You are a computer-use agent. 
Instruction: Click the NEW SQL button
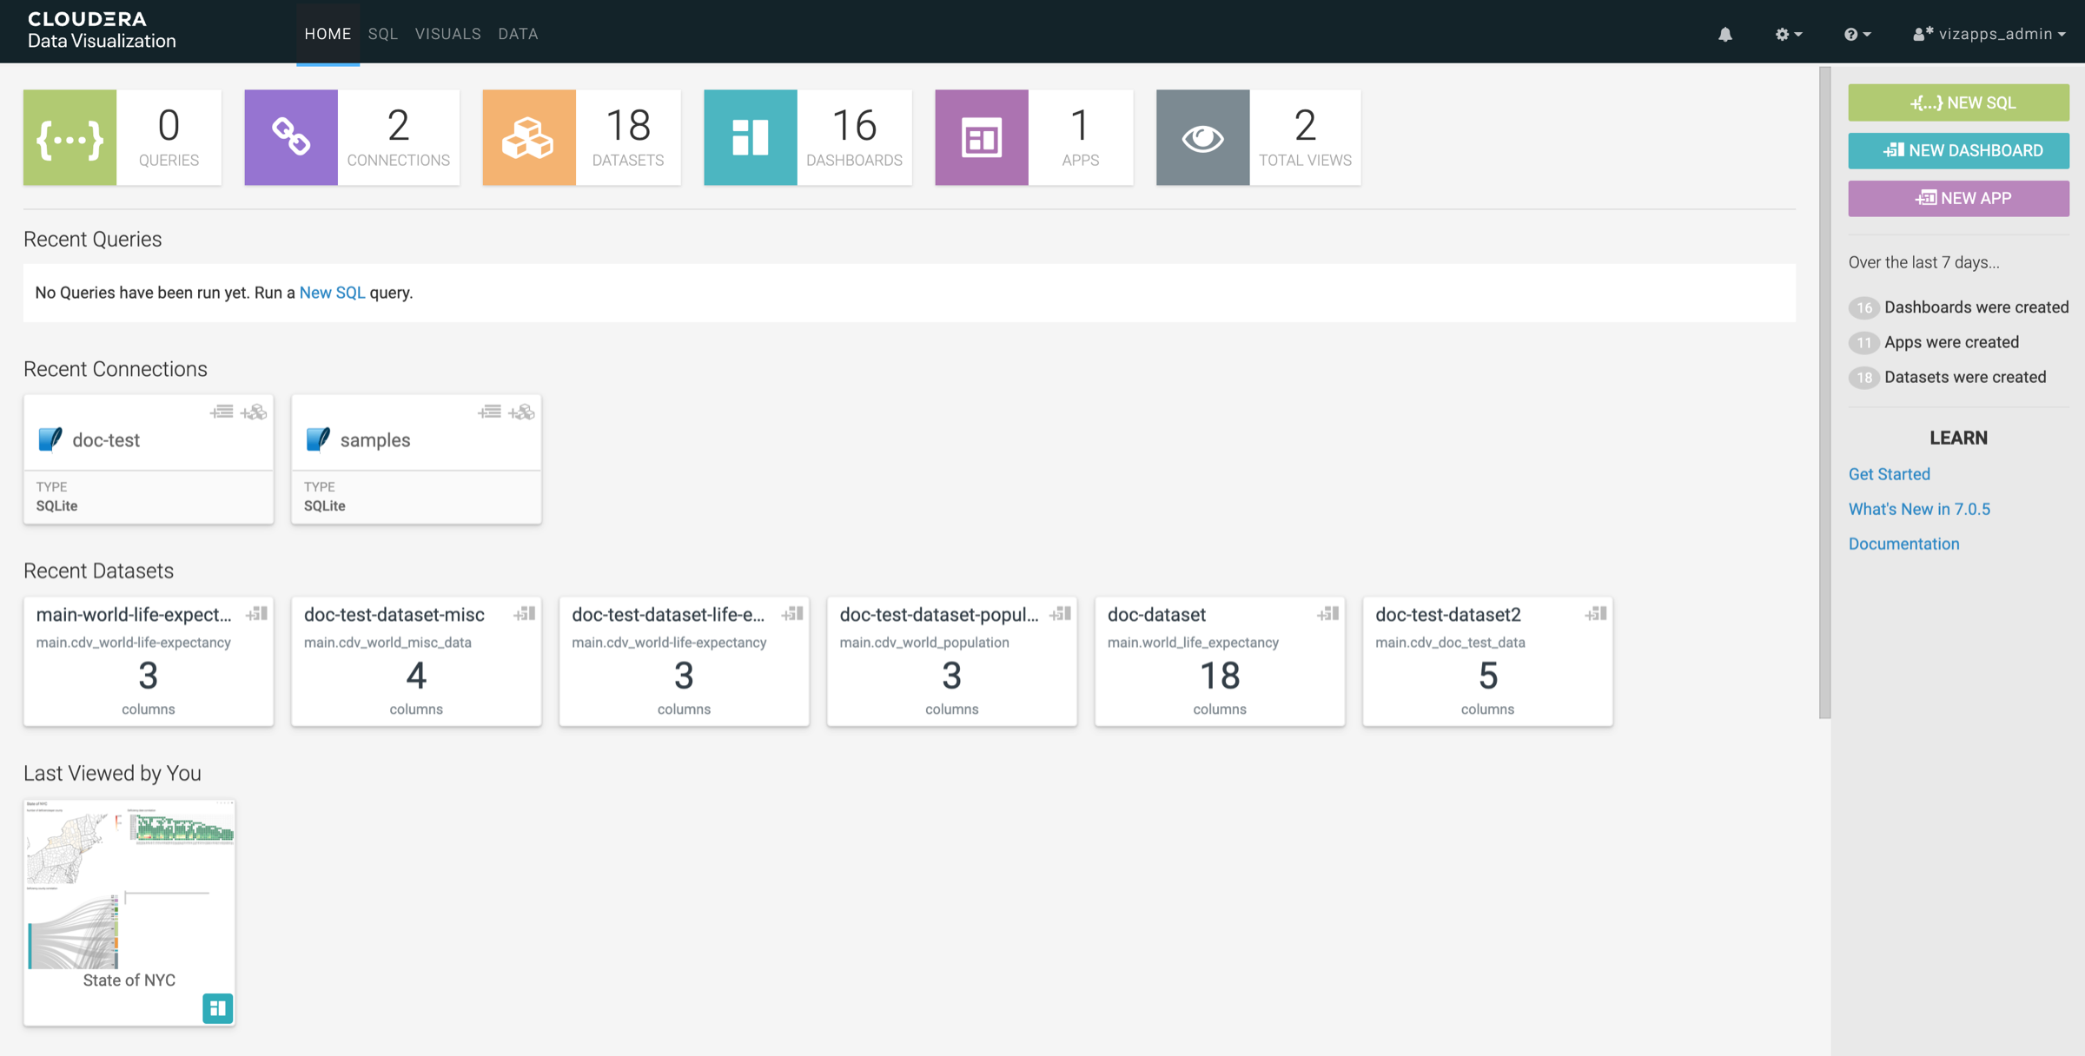1958,102
